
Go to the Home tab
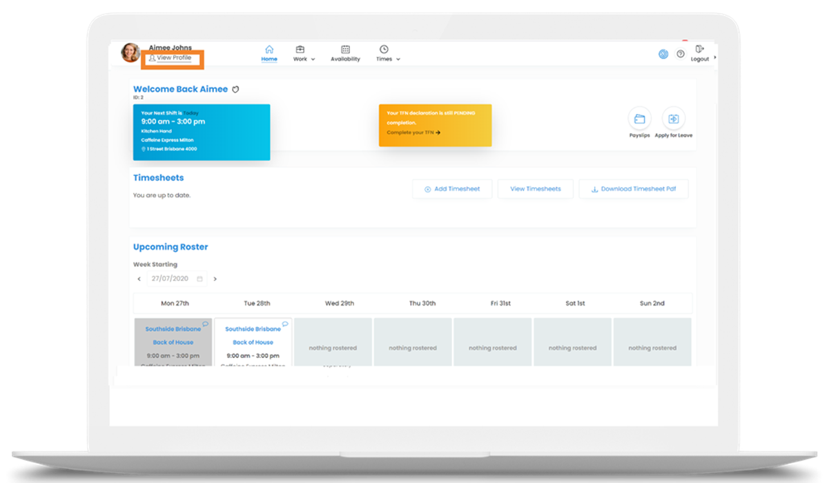tap(269, 54)
